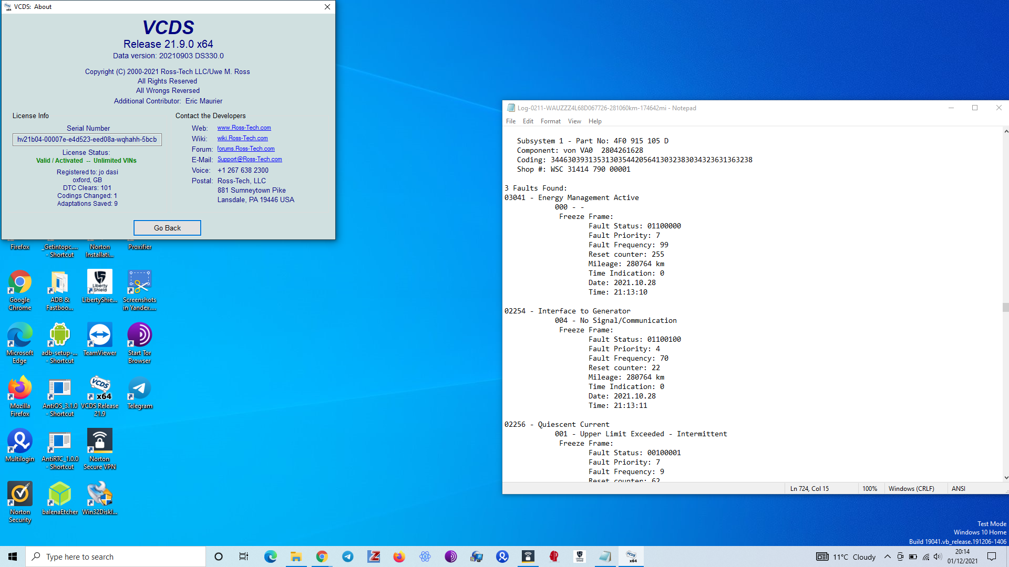Select the Google Chrome desktop icon
This screenshot has width=1009, height=567.
click(x=20, y=291)
